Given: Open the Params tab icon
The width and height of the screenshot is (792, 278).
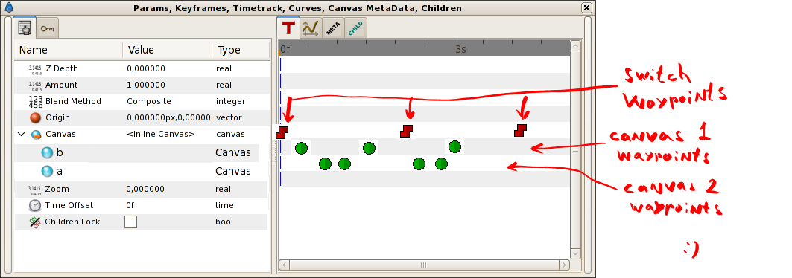Looking at the screenshot, I should click(25, 28).
